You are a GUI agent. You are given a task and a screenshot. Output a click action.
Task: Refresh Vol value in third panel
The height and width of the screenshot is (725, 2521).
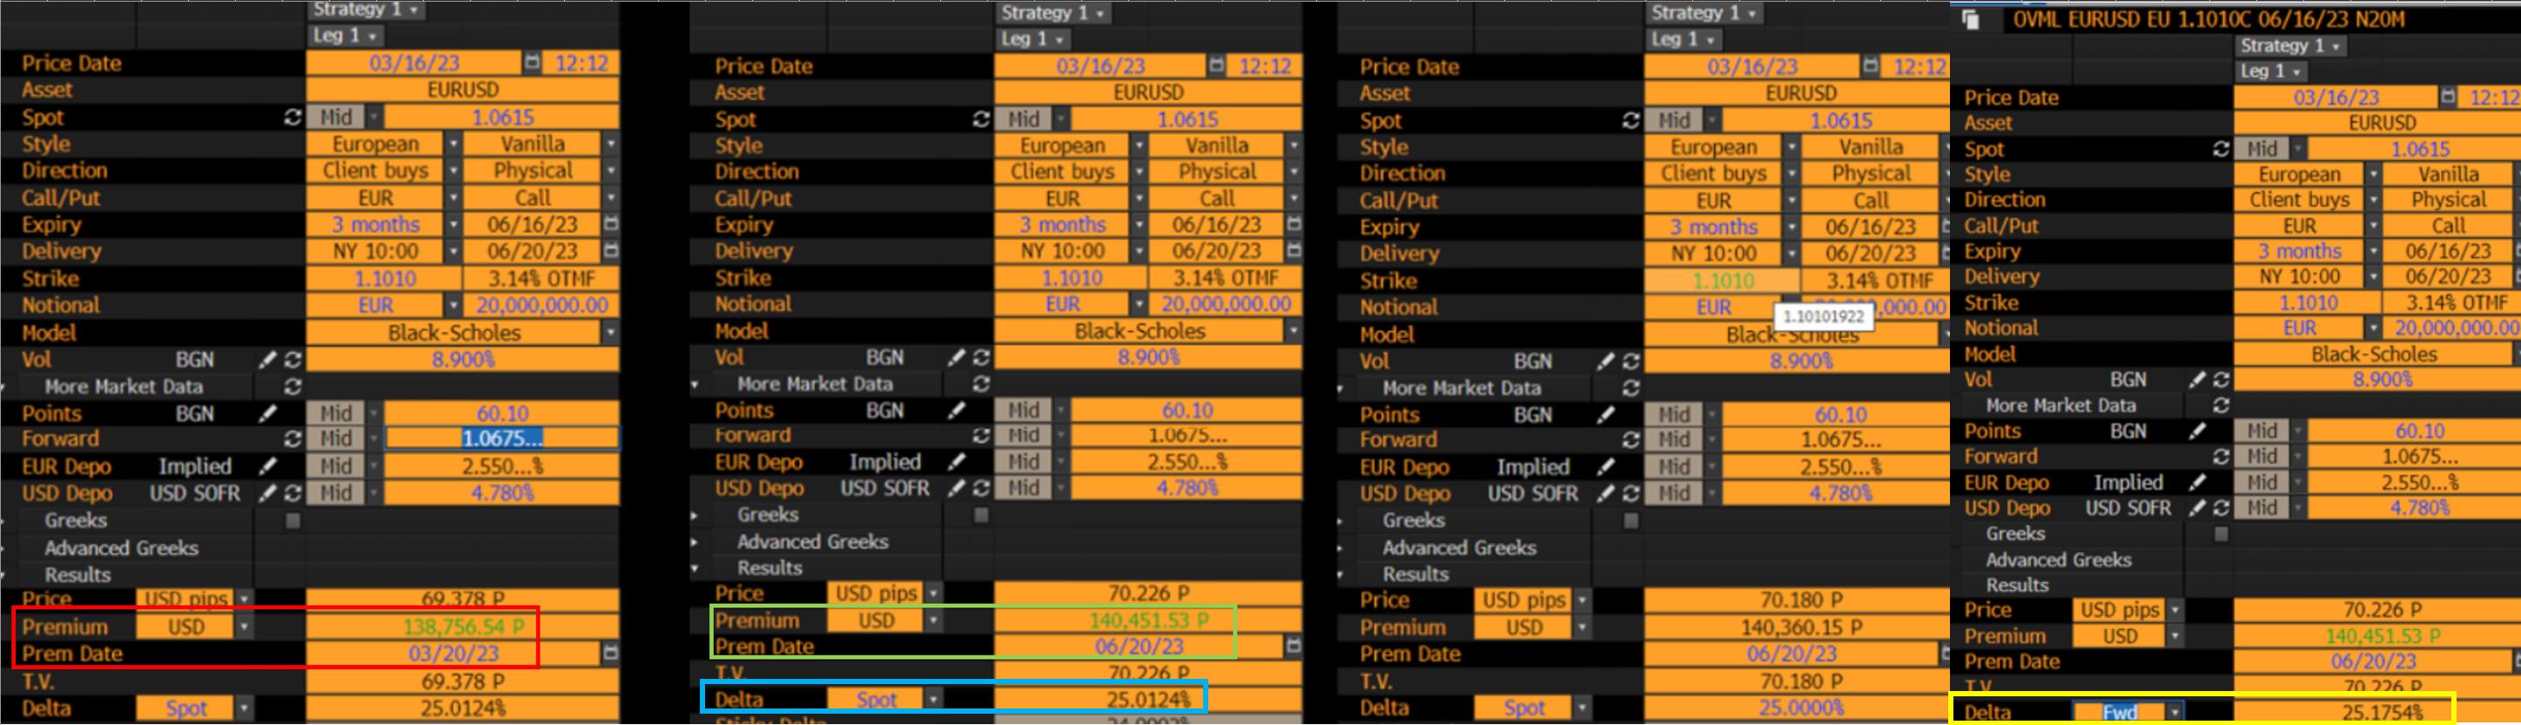tap(1630, 361)
